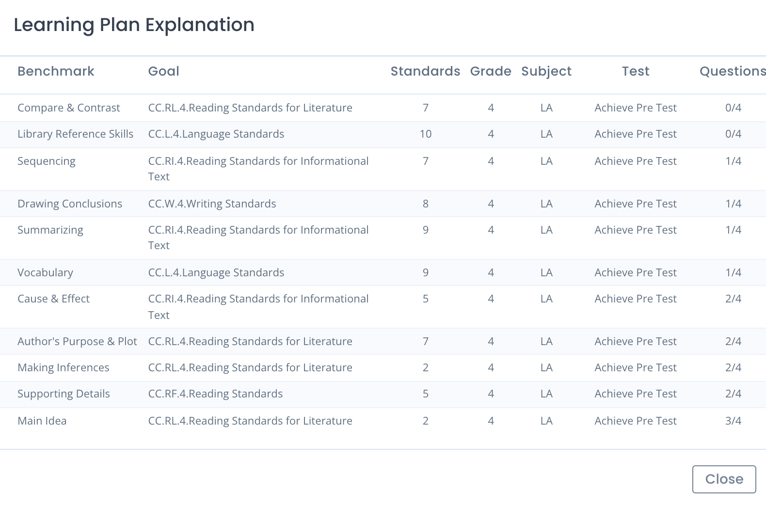Screen dimensions: 766x506
Task: Click 1/4 in the Drawing Conclusions row
Action: tap(733, 204)
